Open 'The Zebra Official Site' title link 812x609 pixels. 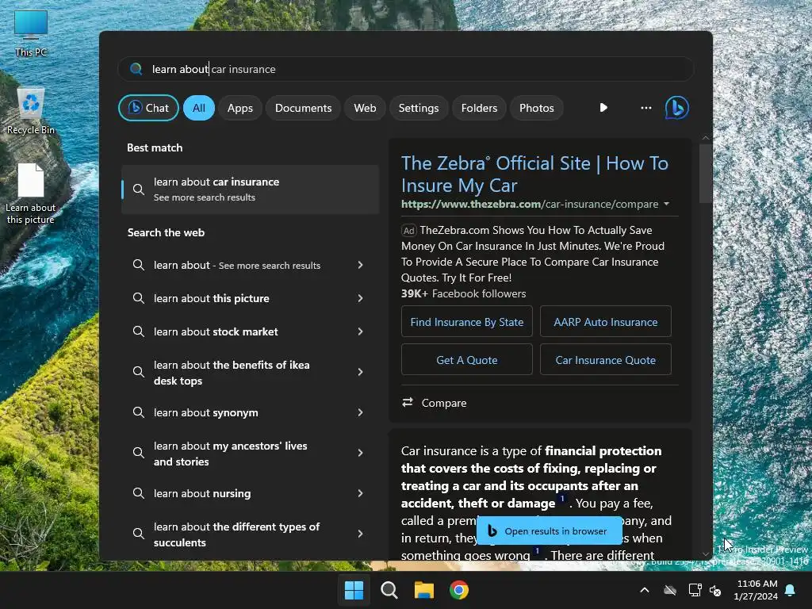[x=534, y=174]
